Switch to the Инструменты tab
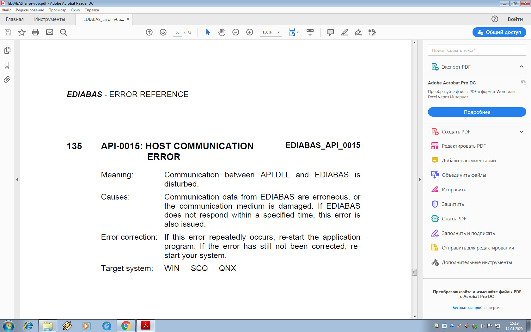The image size is (531, 332). [x=50, y=19]
